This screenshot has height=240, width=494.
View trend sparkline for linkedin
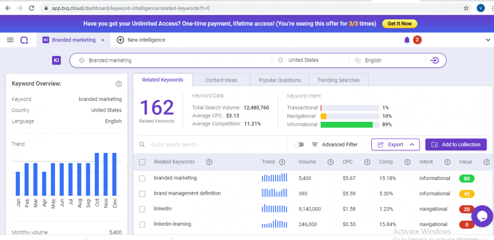(274, 208)
